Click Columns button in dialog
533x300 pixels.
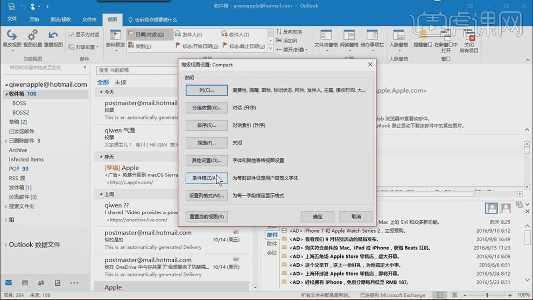207,90
